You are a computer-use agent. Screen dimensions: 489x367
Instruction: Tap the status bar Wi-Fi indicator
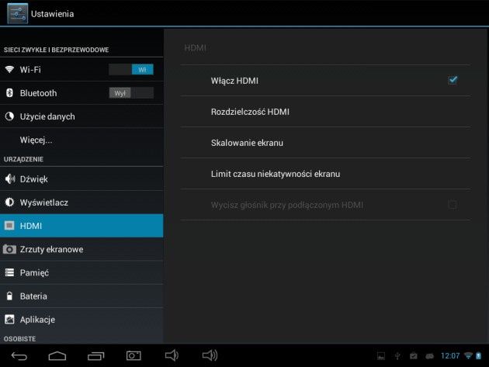tap(468, 355)
